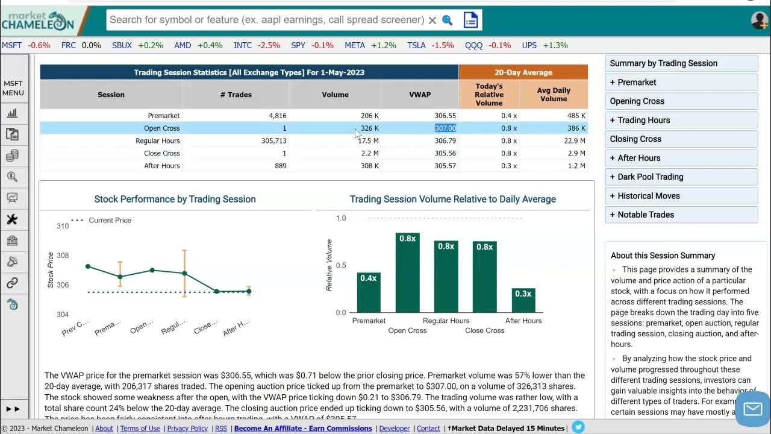
Task: Expand the After Hours section
Action: click(x=681, y=158)
